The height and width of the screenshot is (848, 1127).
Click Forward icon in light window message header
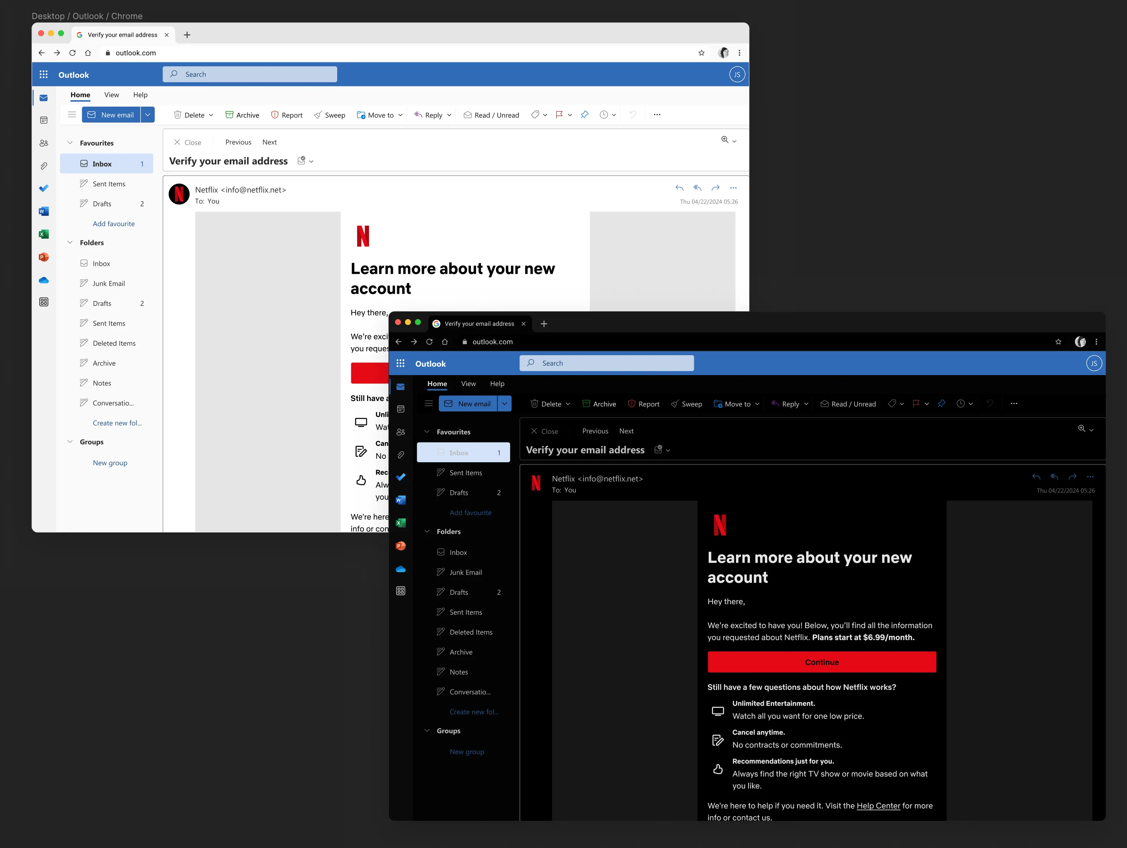coord(715,188)
